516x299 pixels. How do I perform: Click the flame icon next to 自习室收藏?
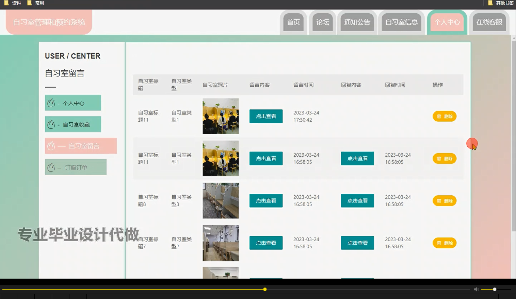[x=52, y=124]
